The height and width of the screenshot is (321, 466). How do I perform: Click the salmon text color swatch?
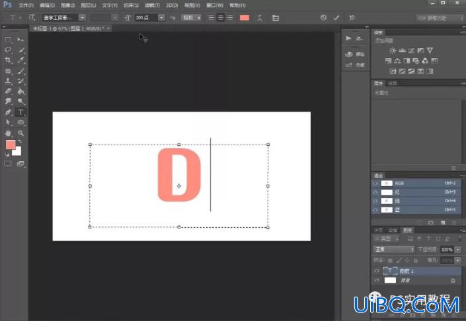pyautogui.click(x=245, y=18)
